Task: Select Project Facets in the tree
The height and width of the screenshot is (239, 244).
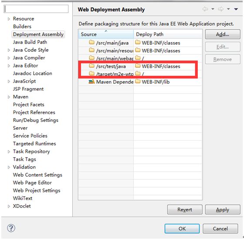Action: 28,104
